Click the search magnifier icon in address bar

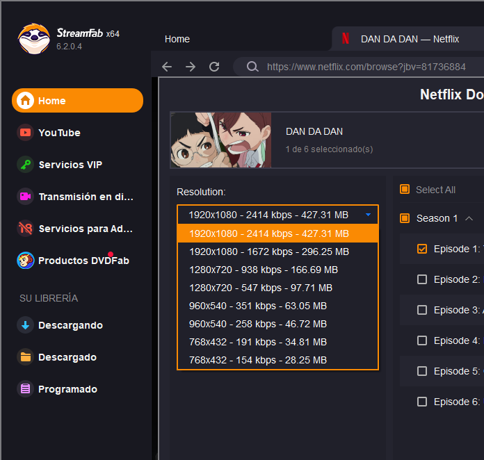pyautogui.click(x=252, y=67)
